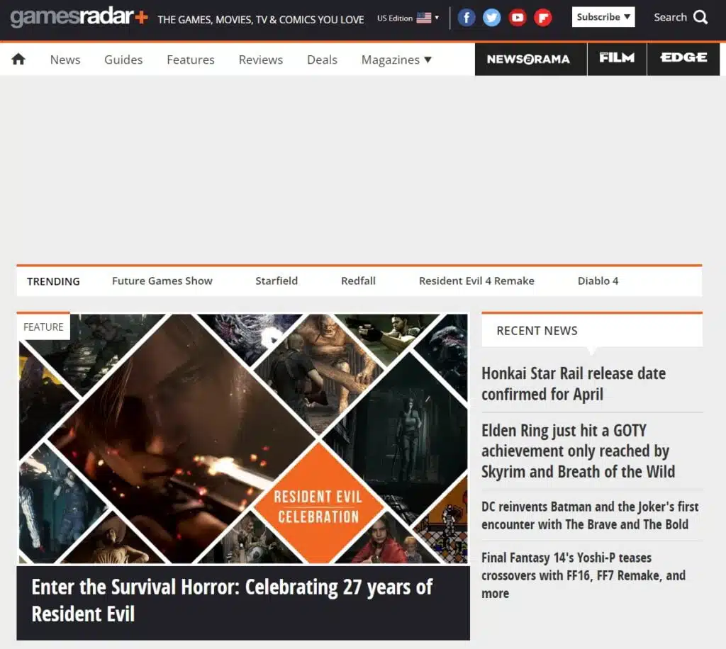Read Honkai Star Rail release date article

573,383
